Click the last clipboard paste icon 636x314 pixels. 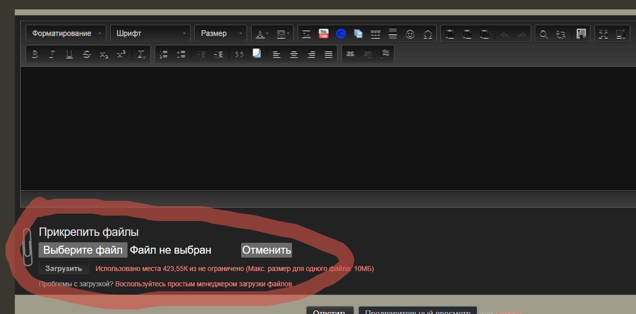(485, 34)
